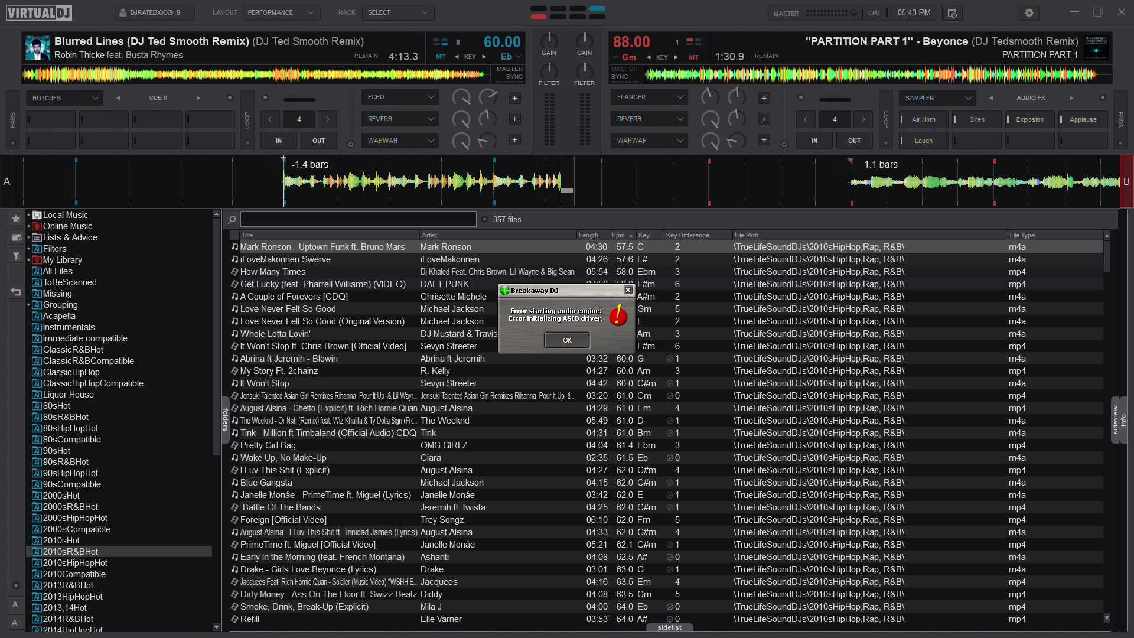Halve loop length on left deck
Image resolution: width=1134 pixels, height=638 pixels.
click(271, 119)
